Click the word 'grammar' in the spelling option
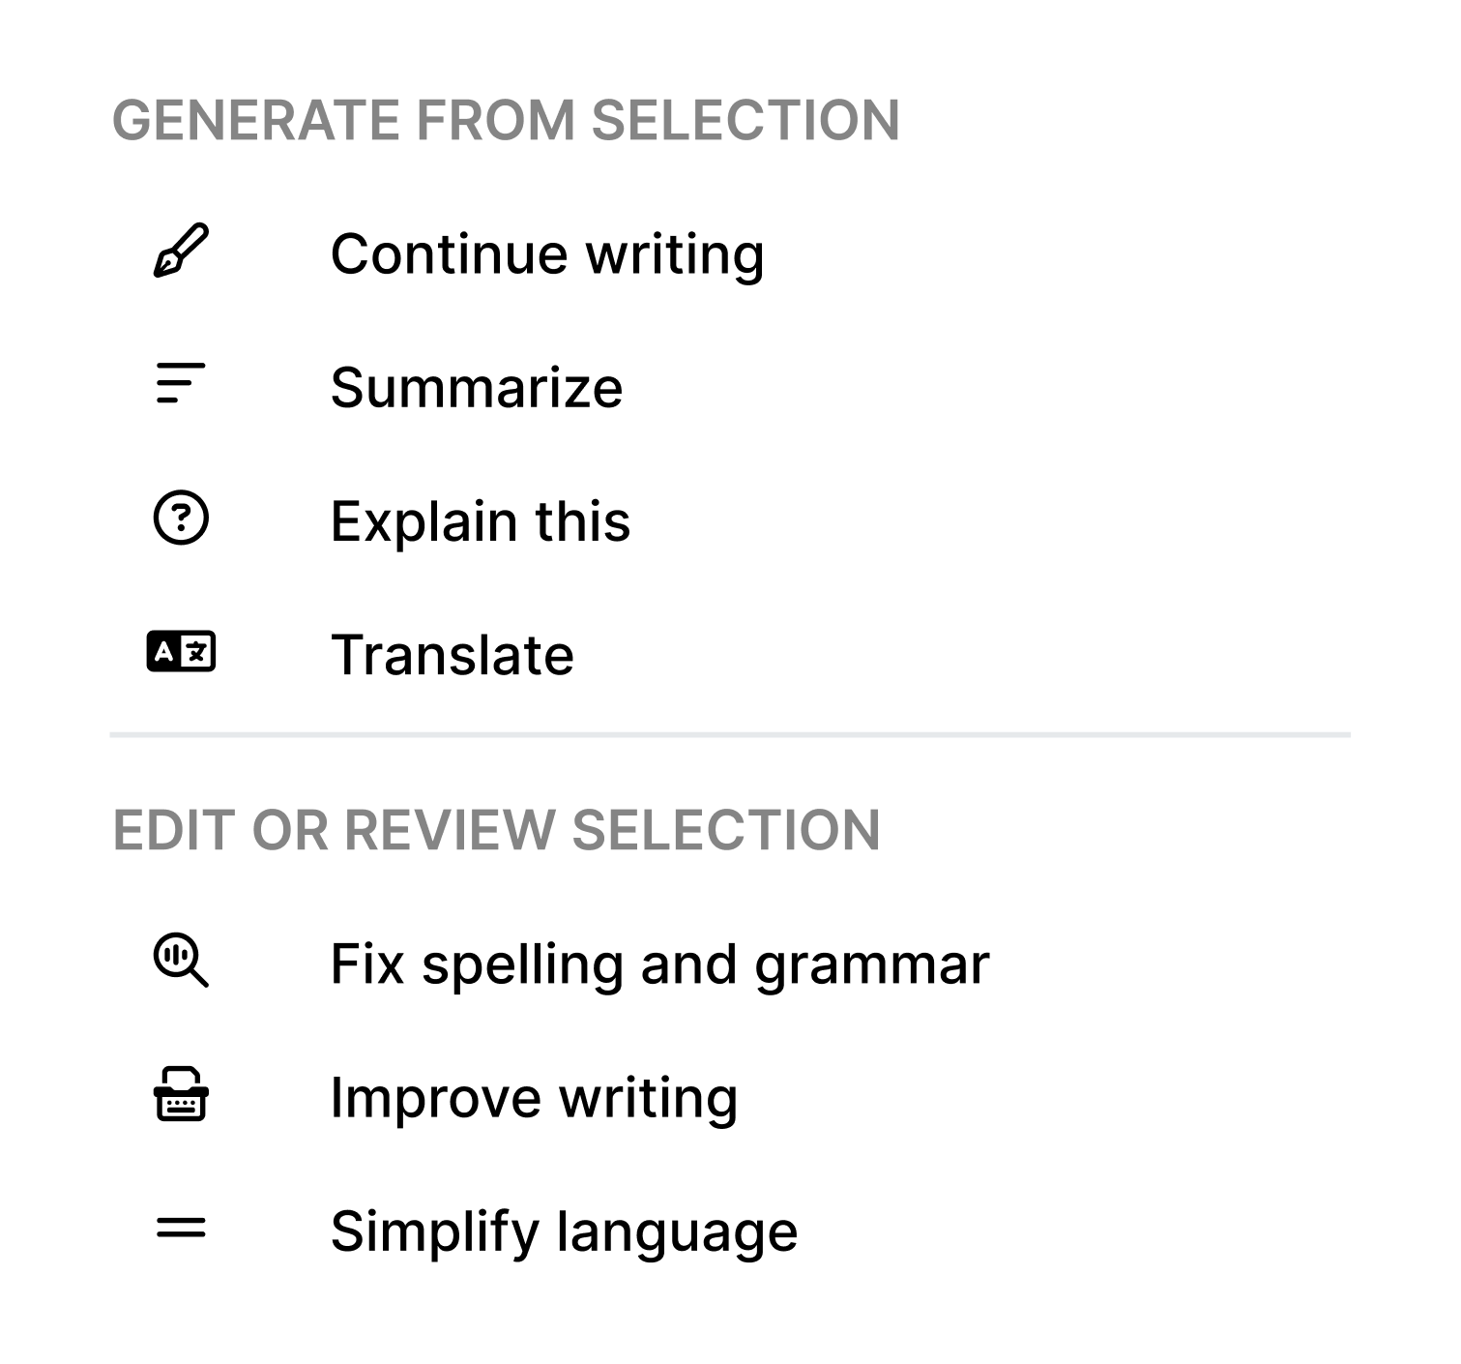The height and width of the screenshot is (1364, 1461). tap(871, 964)
